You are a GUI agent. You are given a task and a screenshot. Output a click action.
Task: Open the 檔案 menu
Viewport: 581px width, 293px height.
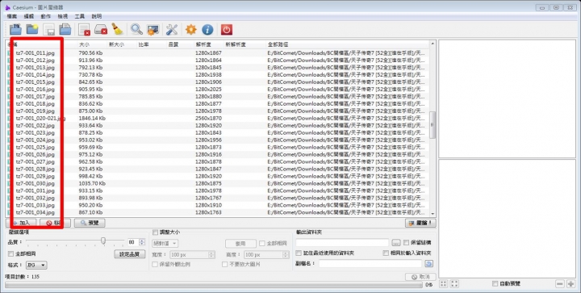click(12, 16)
